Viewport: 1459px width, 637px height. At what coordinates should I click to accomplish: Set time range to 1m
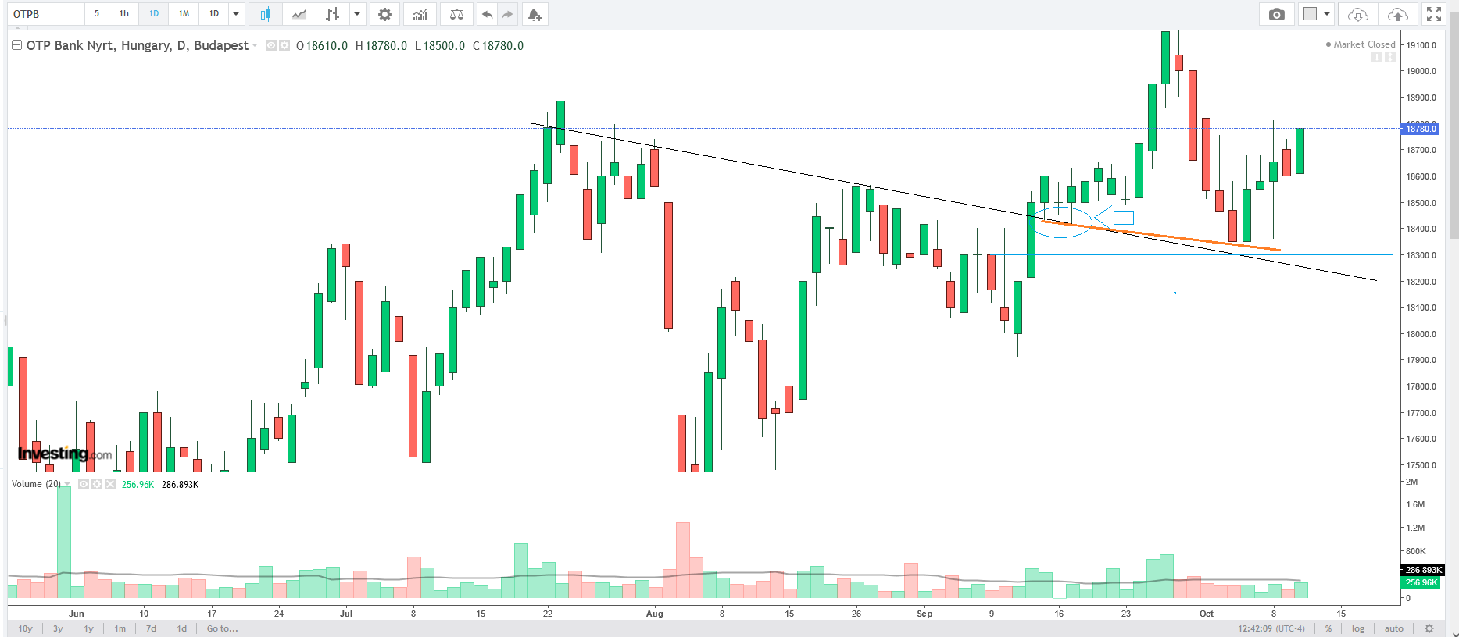[x=120, y=628]
